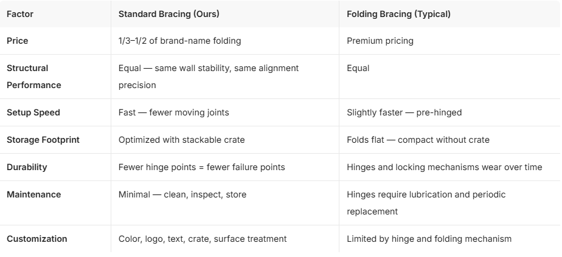Click the Structural Performance row label
562x257 pixels.
click(33, 77)
